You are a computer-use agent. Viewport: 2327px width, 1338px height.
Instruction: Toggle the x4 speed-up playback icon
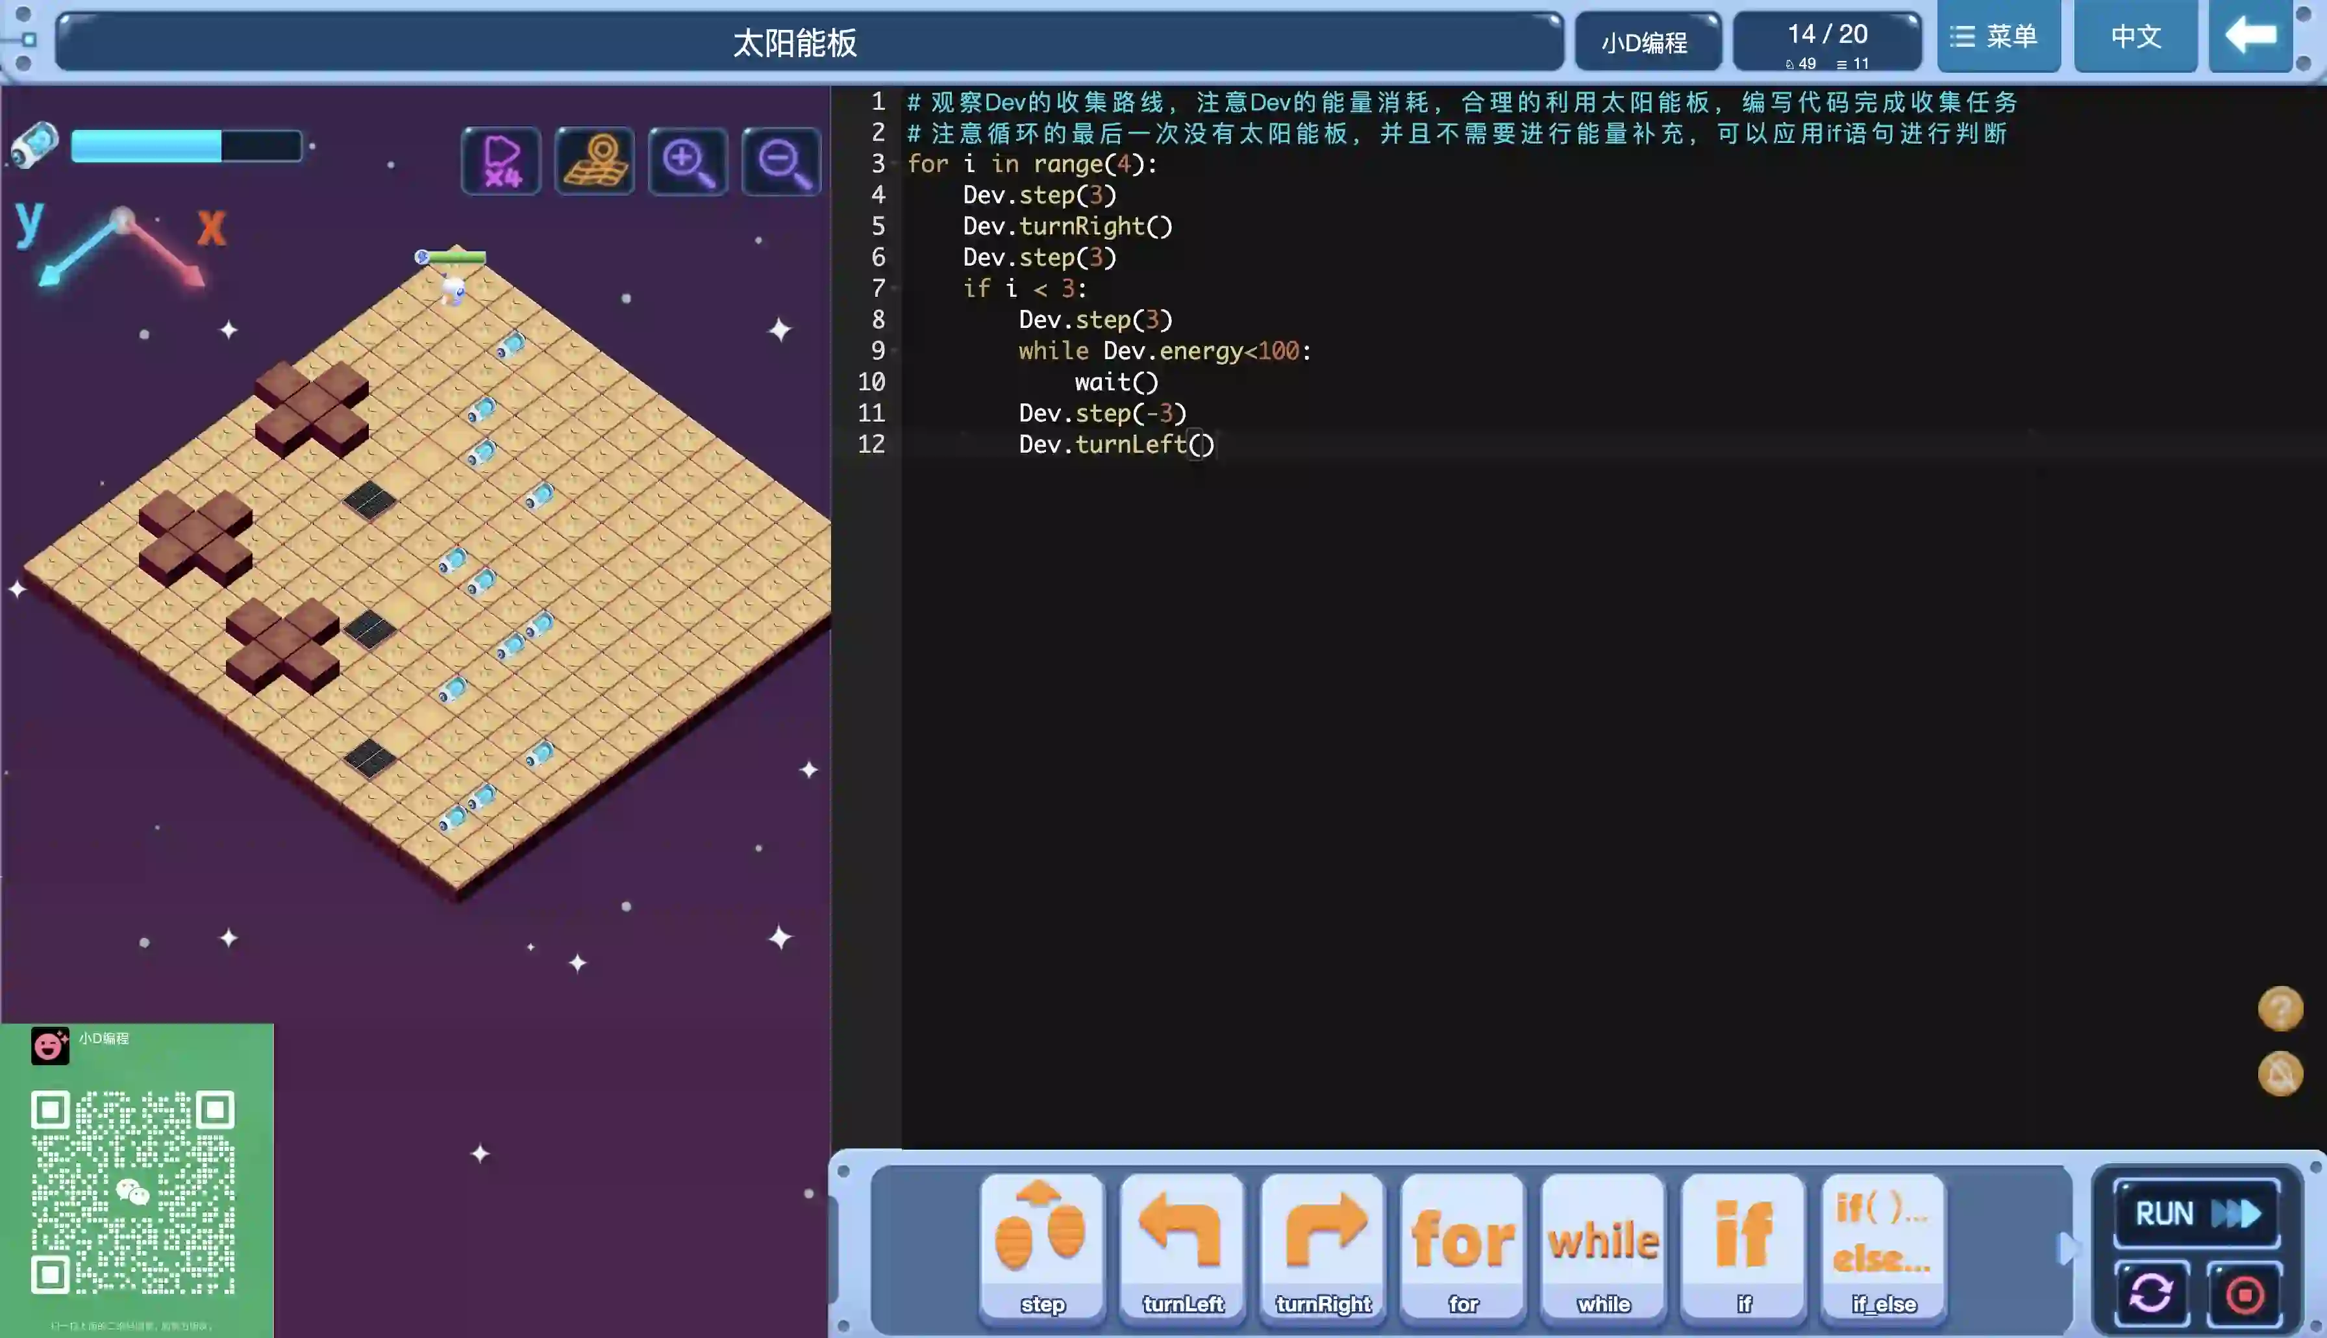(501, 162)
